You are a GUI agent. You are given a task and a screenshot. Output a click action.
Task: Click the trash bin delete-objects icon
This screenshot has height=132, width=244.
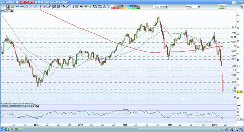pos(77,6)
